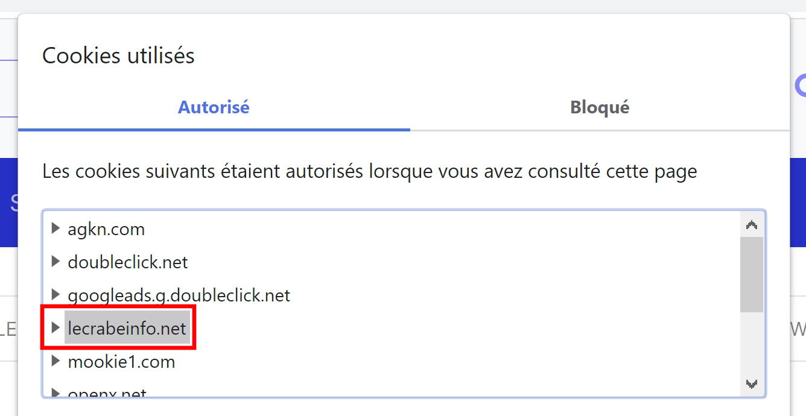The width and height of the screenshot is (806, 416).
Task: Click the cookie list scrollbar thumb
Action: pos(752,274)
